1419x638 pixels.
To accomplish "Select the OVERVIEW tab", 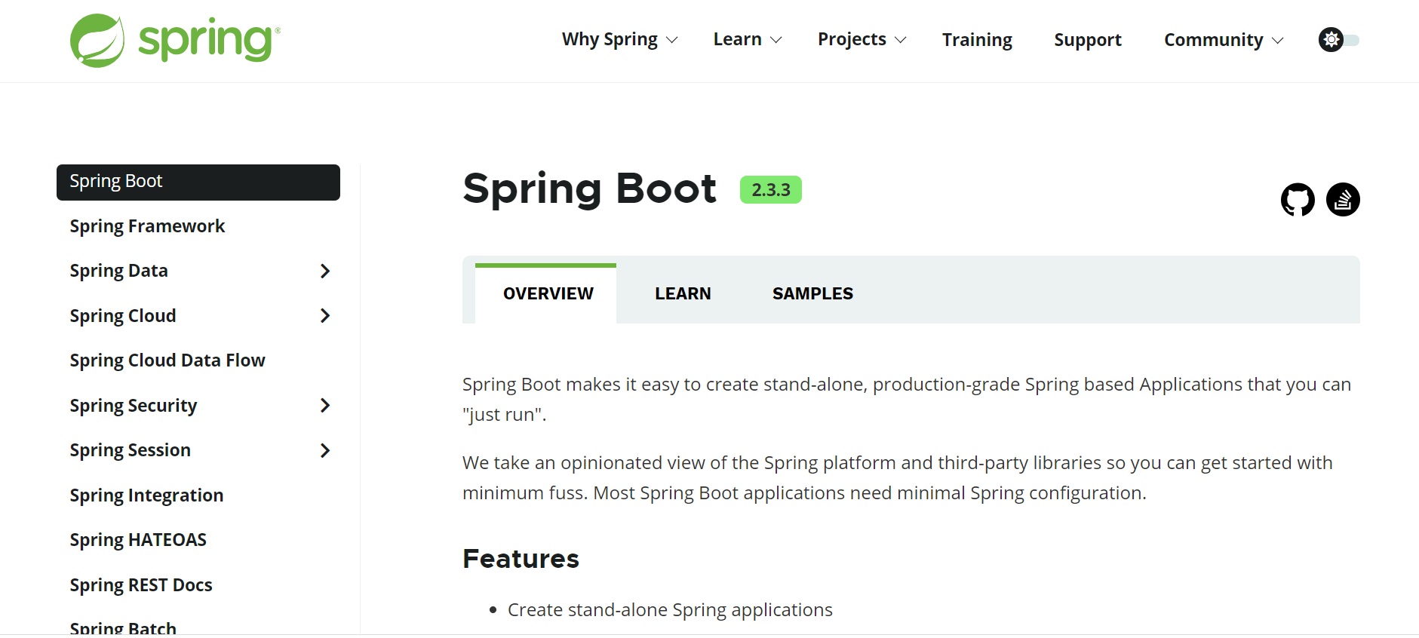I will [548, 294].
